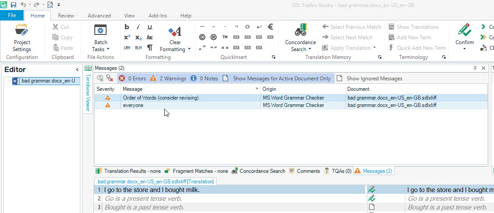Insert low-high quotation marks „ “
Viewport: 494px width, 213px height.
202,48
